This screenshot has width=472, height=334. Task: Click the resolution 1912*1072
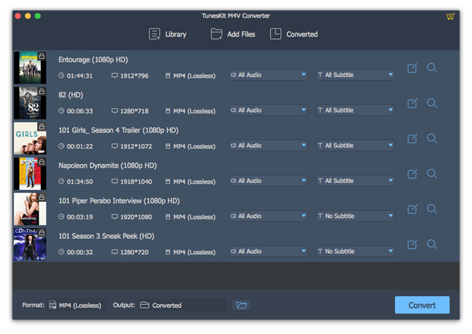pyautogui.click(x=136, y=146)
